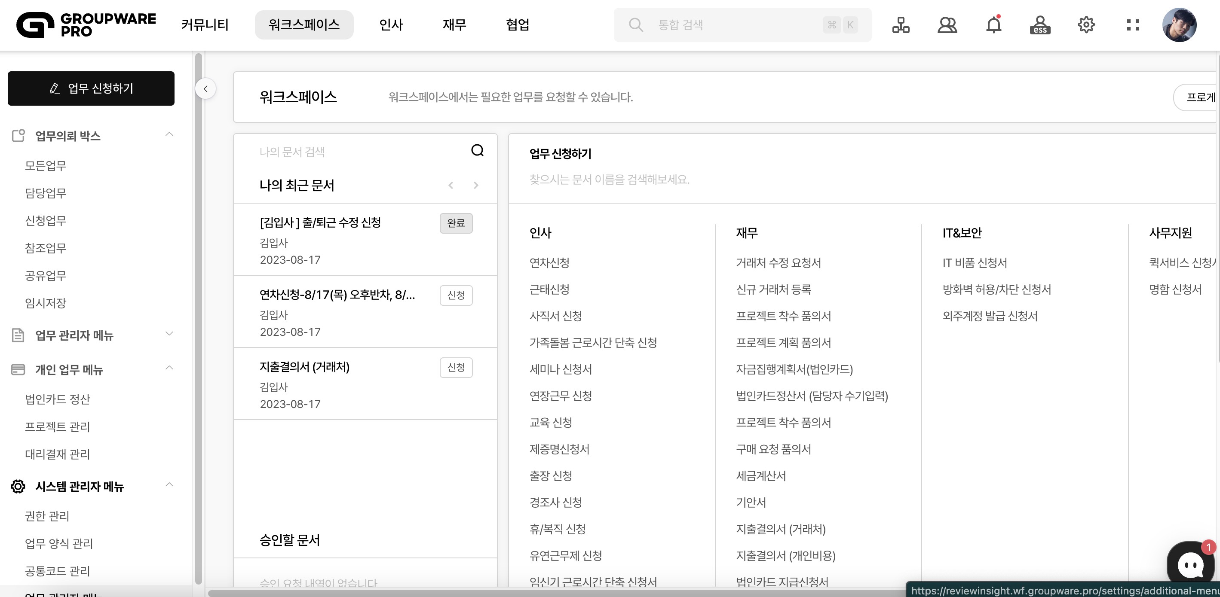This screenshot has width=1220, height=597.
Task: Switch to the 커뮤니티 menu
Action: pos(205,24)
